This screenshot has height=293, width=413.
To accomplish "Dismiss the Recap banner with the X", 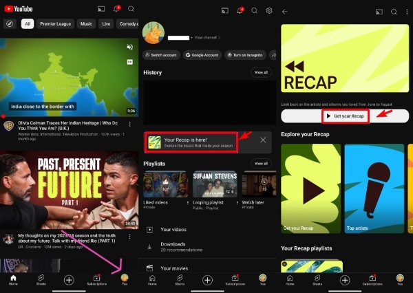I will (x=263, y=140).
